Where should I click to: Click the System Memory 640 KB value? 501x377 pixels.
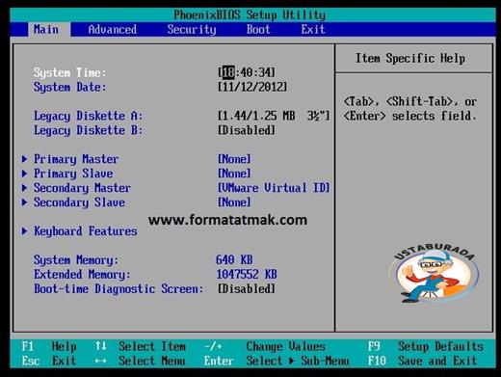tap(234, 259)
